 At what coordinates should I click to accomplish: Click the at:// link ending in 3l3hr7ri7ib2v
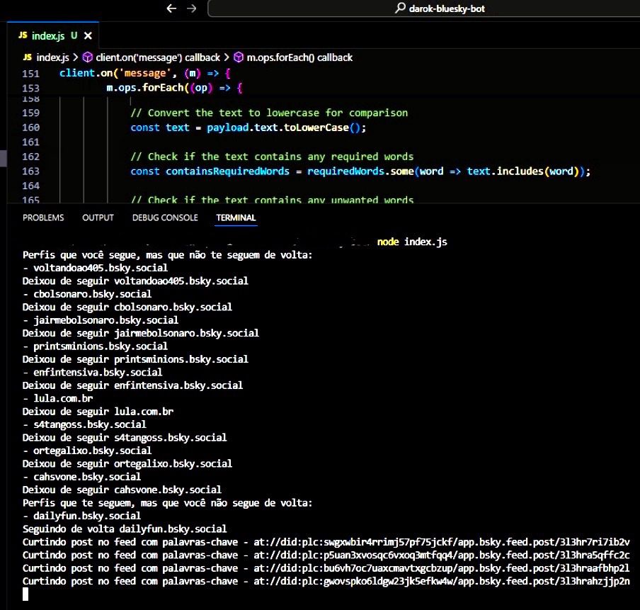[442, 542]
